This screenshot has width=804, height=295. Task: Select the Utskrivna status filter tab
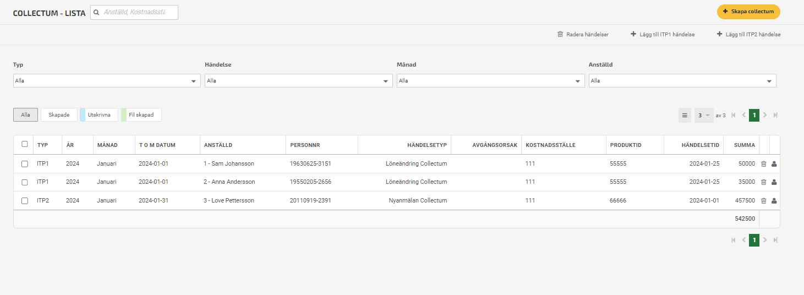99,114
